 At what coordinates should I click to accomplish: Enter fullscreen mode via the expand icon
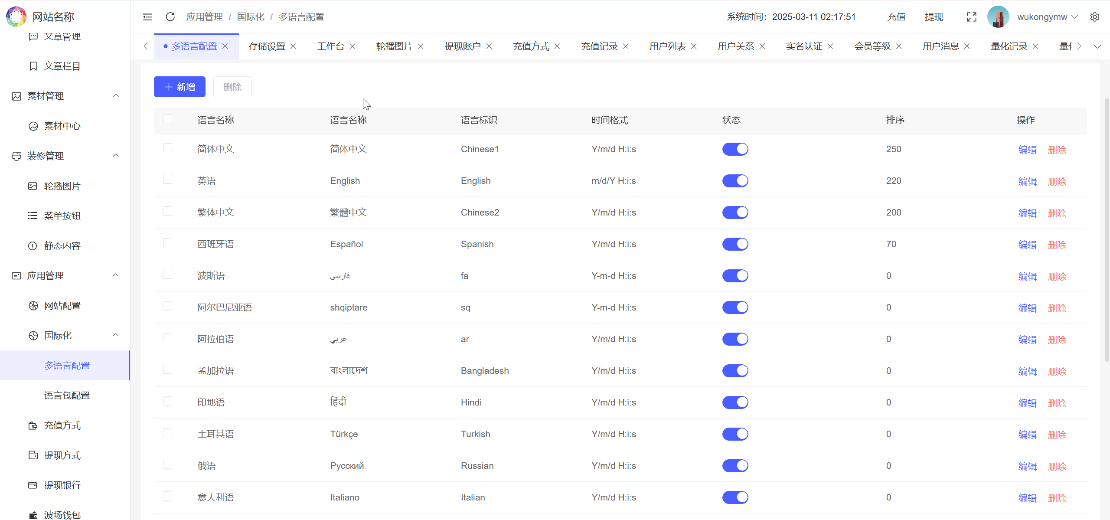(x=971, y=16)
